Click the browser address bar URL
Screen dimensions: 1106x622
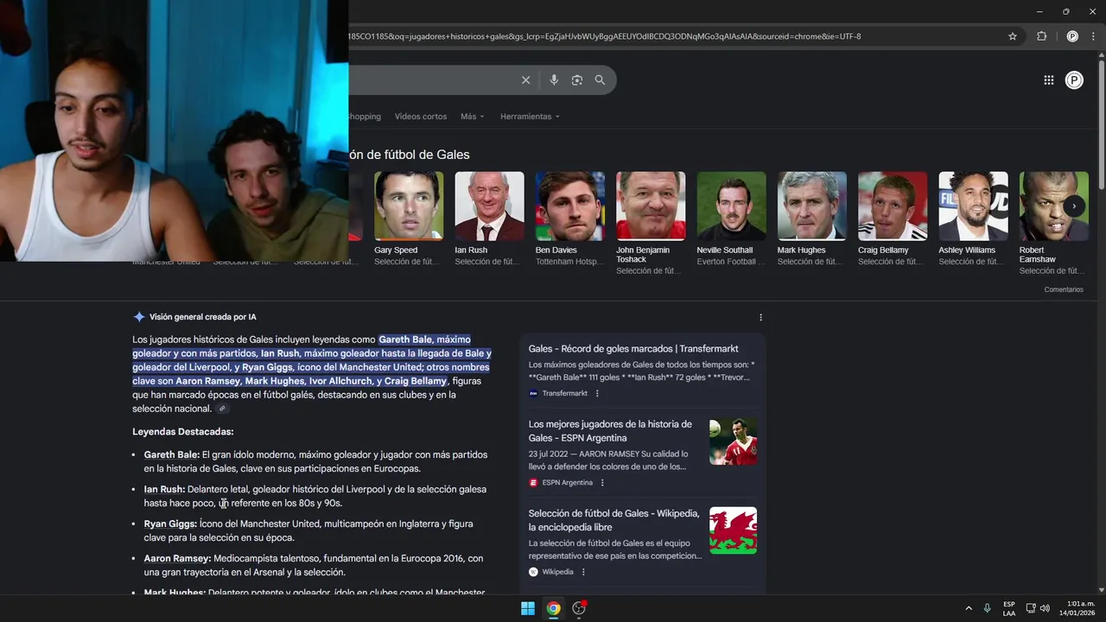605,36
